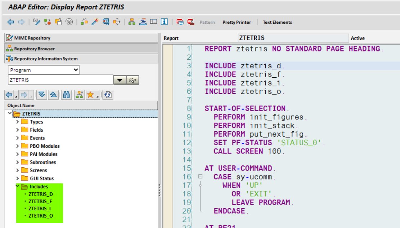Show the Object List hierarchy icon

click(132, 22)
